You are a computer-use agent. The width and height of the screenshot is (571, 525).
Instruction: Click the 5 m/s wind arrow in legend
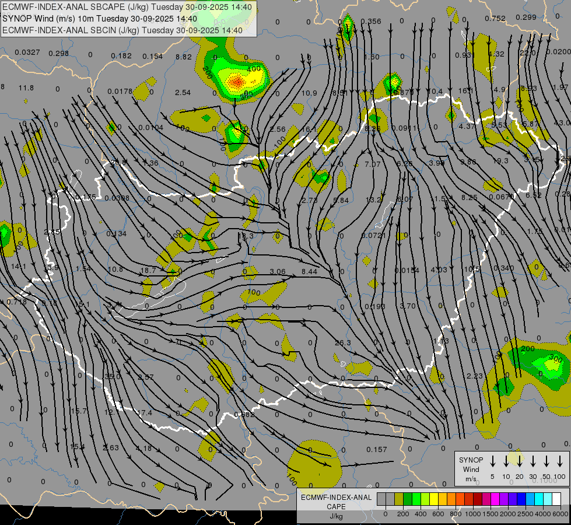(493, 461)
